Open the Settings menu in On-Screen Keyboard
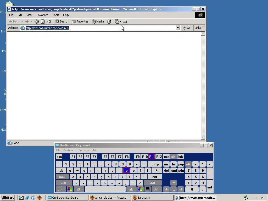 [83, 150]
